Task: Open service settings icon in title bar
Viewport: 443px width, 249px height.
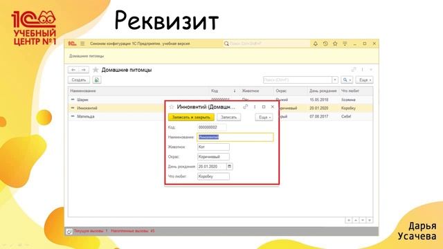Action: [345, 44]
